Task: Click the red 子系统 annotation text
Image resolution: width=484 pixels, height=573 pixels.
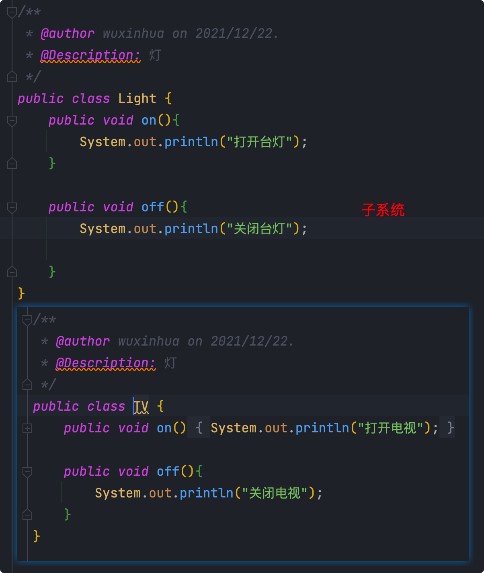Action: click(383, 210)
